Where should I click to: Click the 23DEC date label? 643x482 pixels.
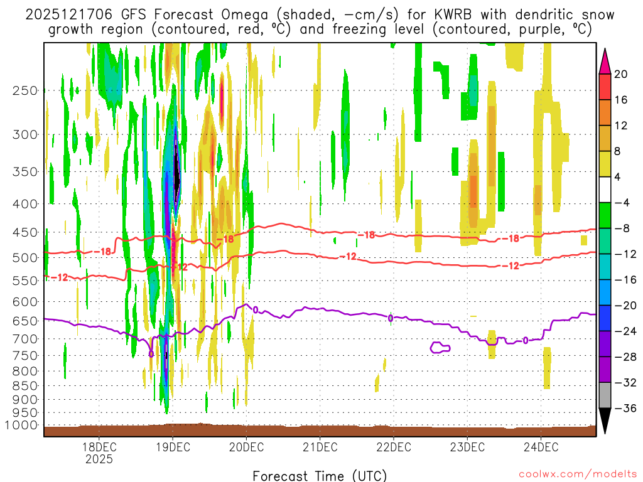click(467, 447)
